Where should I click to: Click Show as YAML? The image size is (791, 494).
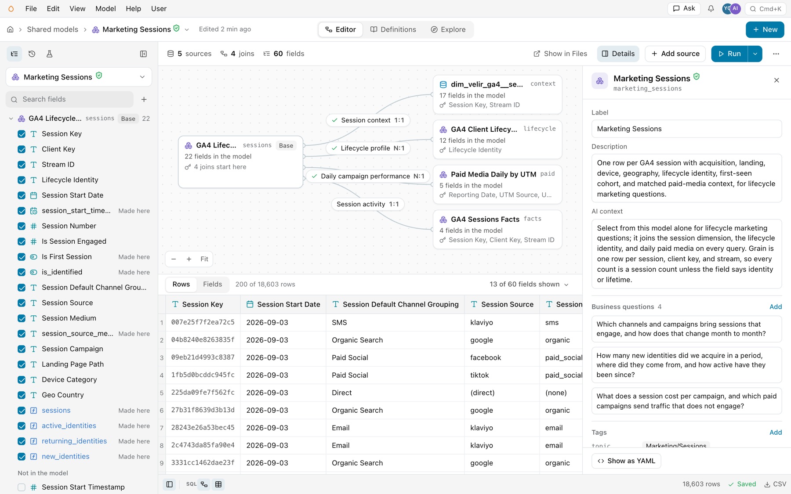coord(626,461)
